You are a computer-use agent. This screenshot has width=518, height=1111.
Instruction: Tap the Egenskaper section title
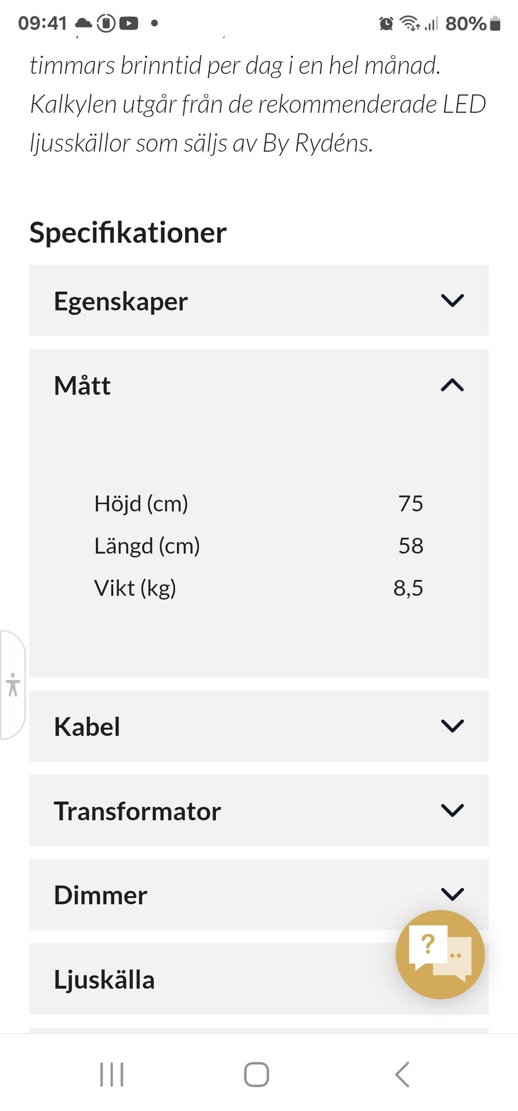click(121, 301)
